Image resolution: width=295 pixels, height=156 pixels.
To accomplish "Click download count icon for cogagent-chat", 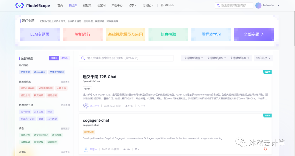I will coord(124,149).
